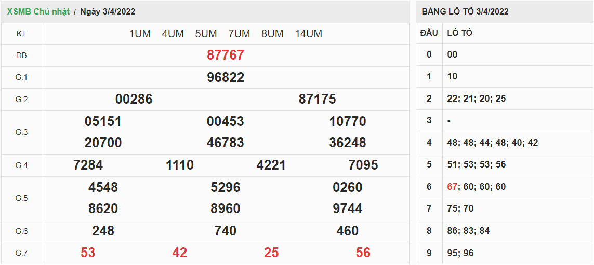Click the red G.7 number 56
The image size is (594, 265).
click(x=363, y=253)
